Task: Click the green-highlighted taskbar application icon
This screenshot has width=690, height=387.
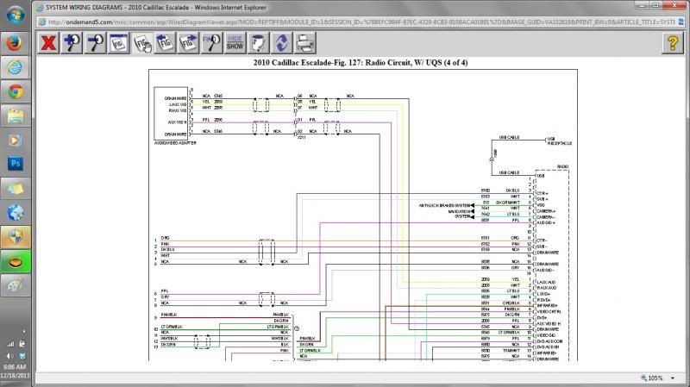Action: (15, 262)
